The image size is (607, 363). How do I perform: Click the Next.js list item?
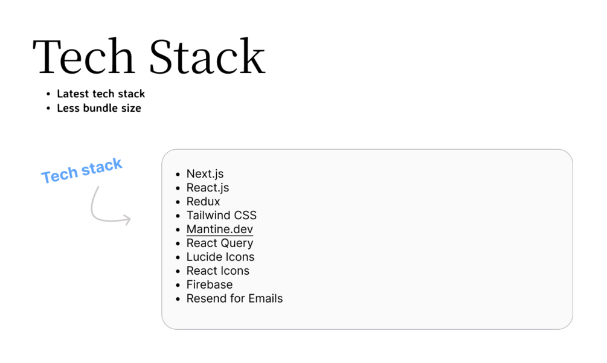pyautogui.click(x=205, y=174)
